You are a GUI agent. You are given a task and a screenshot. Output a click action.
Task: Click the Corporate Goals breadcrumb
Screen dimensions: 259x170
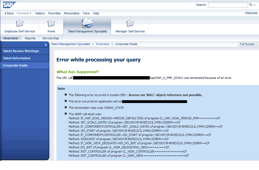click(x=126, y=44)
